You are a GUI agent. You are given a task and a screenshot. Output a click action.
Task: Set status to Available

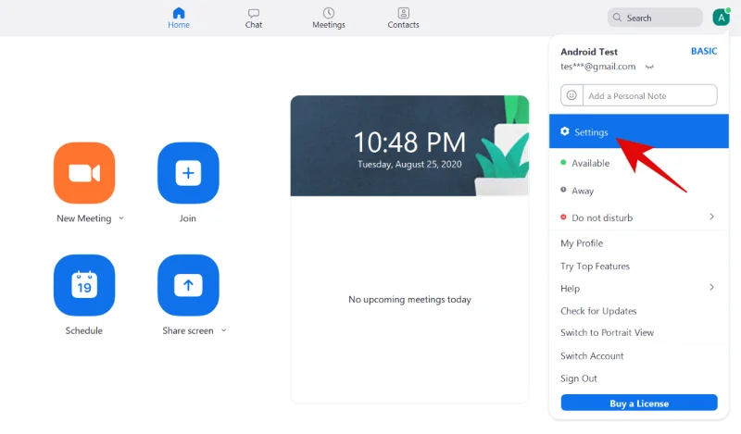click(x=590, y=163)
